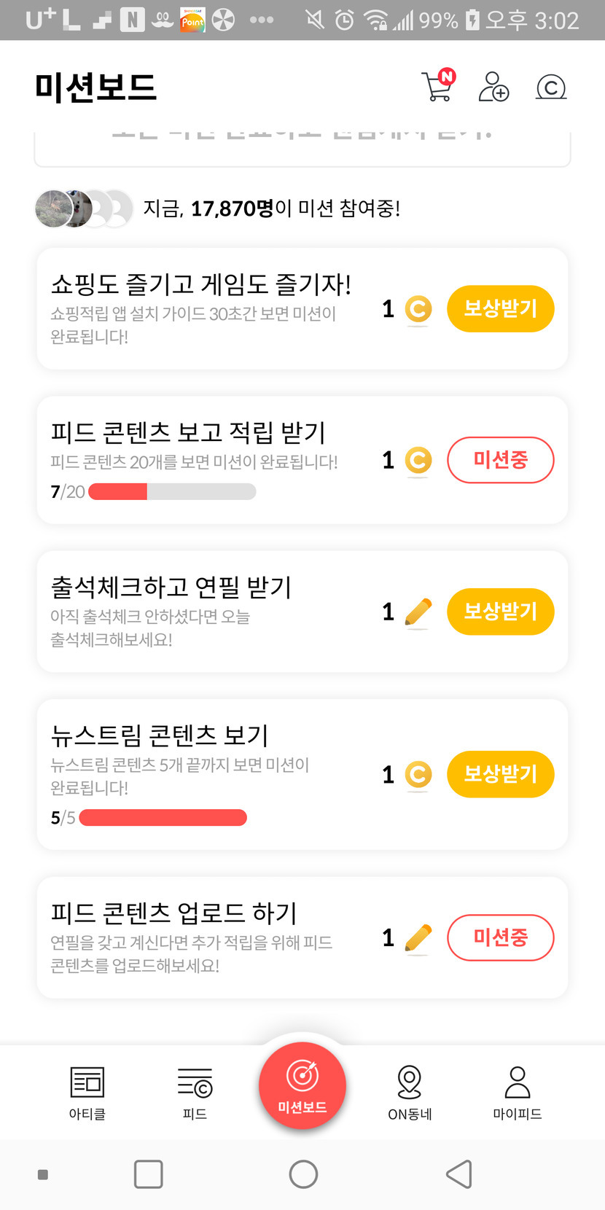Tap the pencil icon on attendance mission
This screenshot has width=605, height=1210.
(418, 612)
